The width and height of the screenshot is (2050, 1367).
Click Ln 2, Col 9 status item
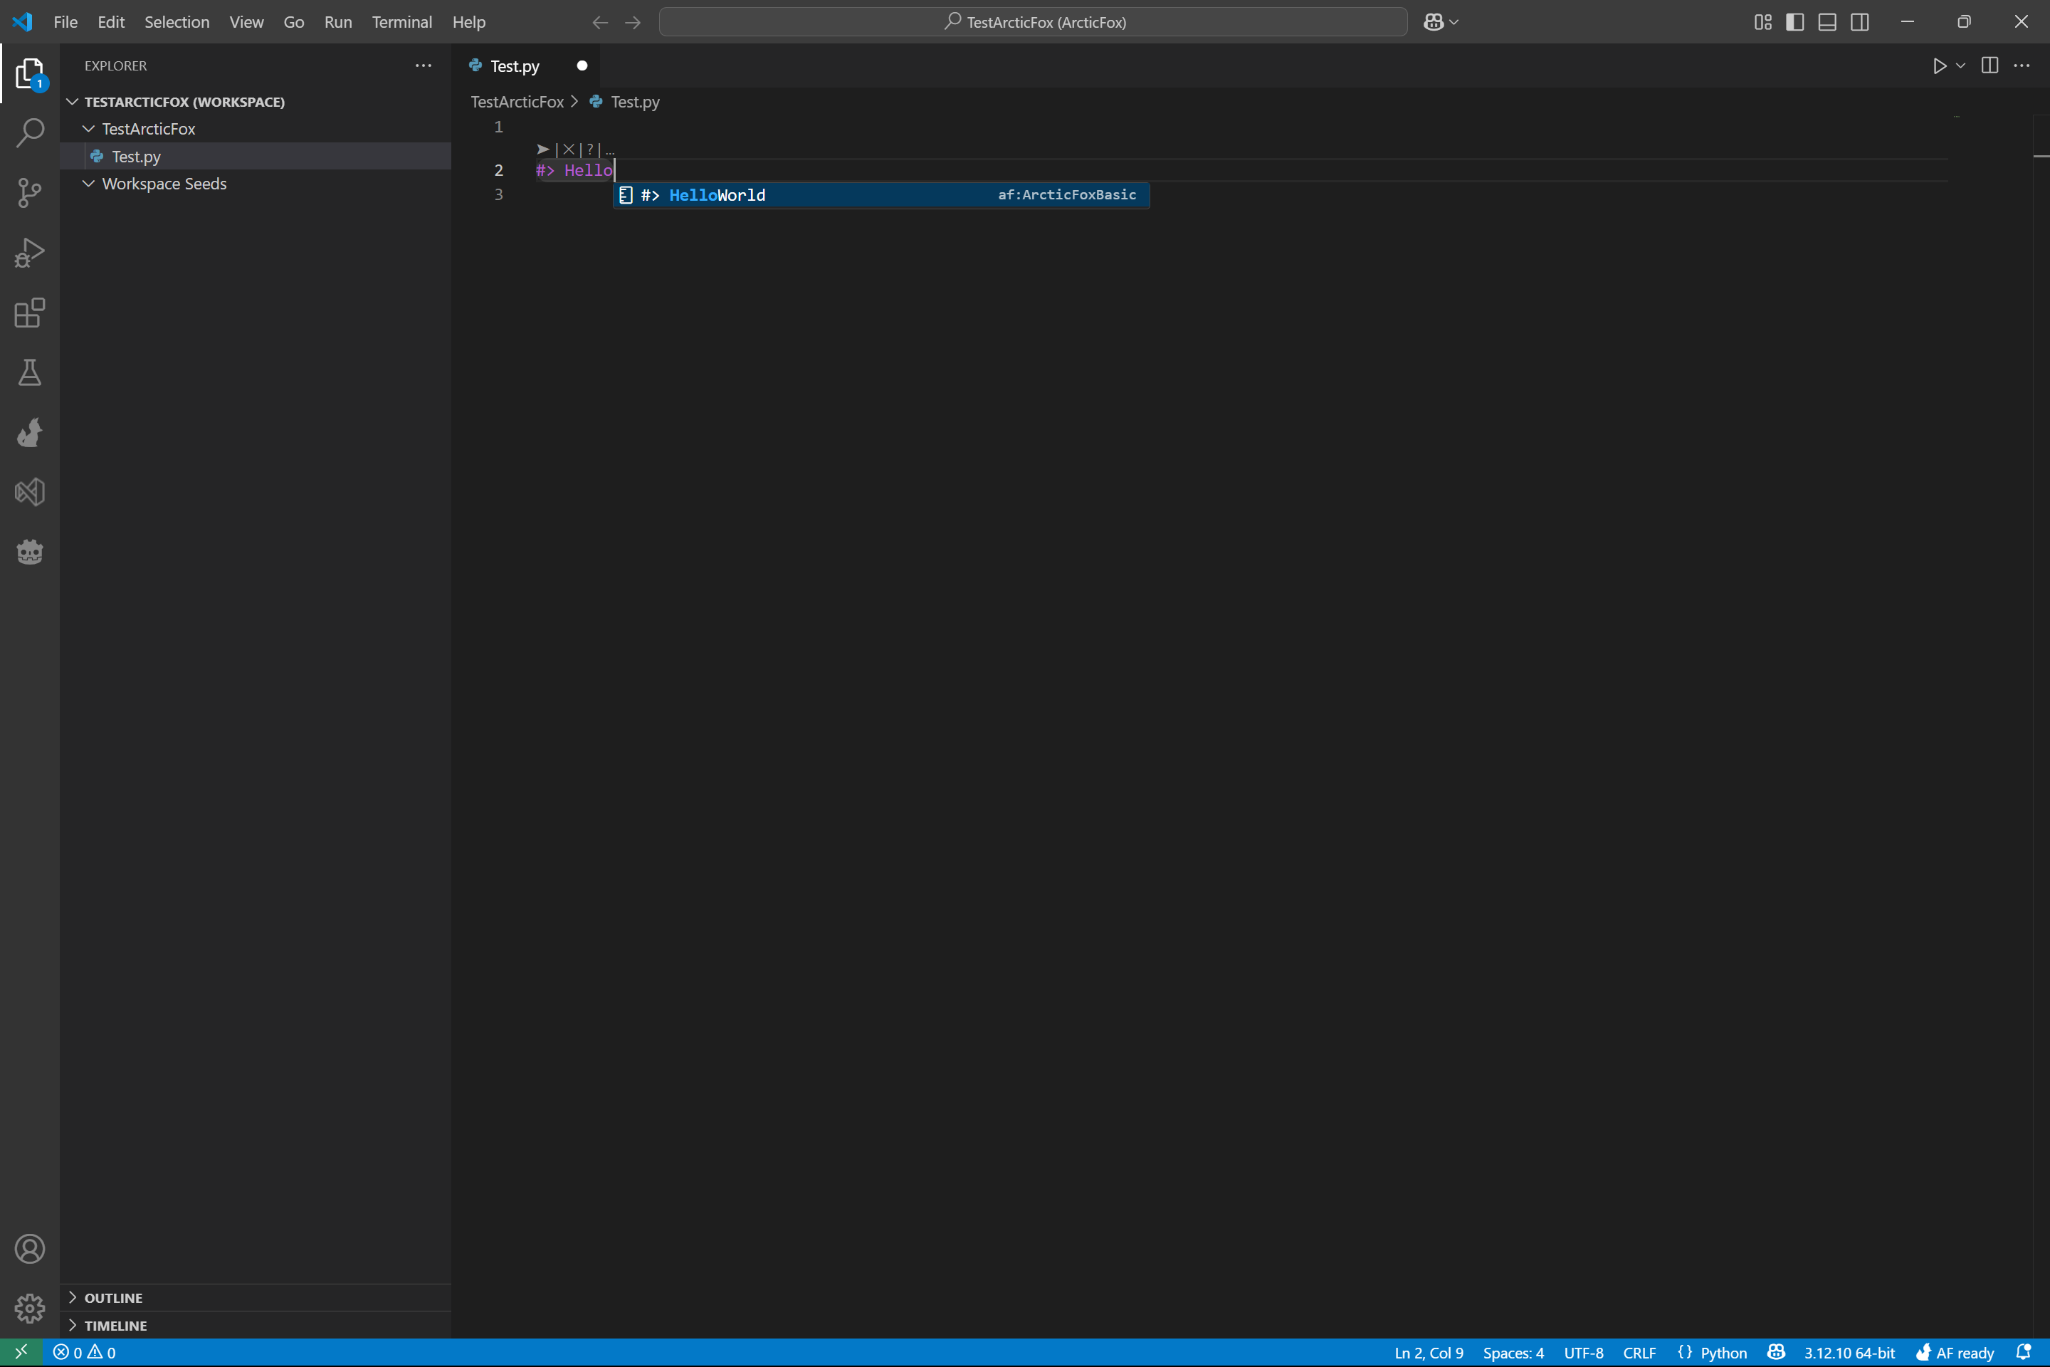(x=1429, y=1352)
